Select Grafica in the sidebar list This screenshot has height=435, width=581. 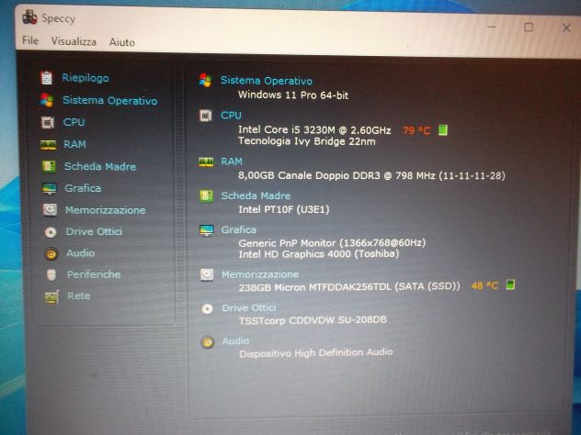point(83,188)
